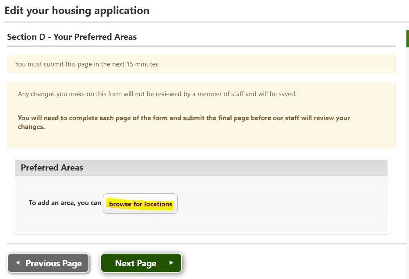The image size is (409, 279).
Task: Click the 'Section D - Your Preferred Areas' title
Action: tap(72, 37)
